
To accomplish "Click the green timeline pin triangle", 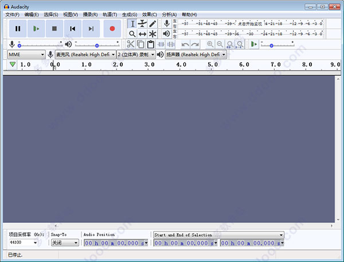I will pos(13,64).
